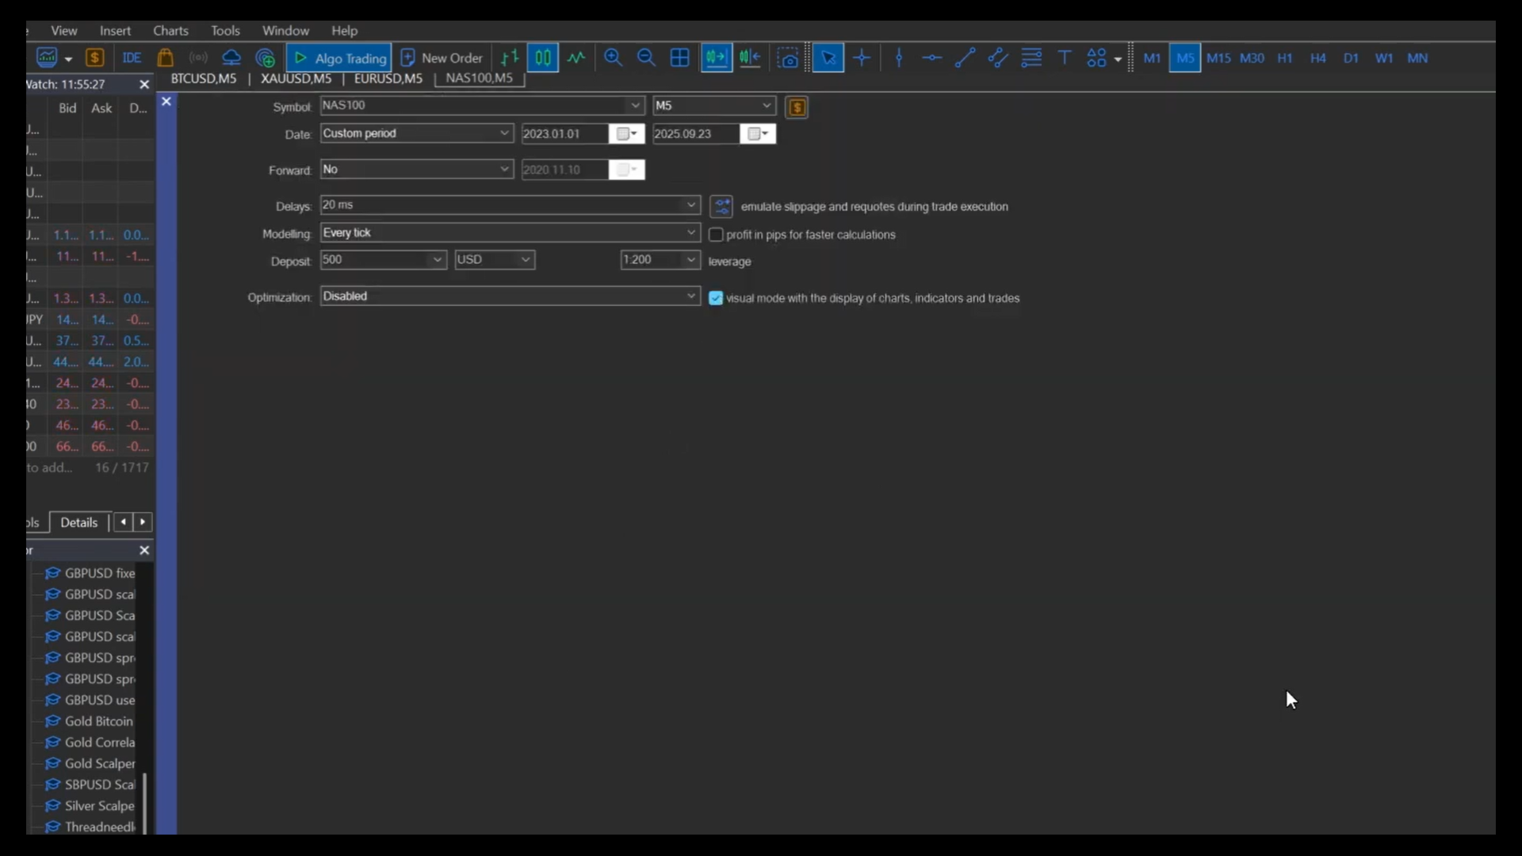Select the trendline drawing tool

[x=965, y=58]
